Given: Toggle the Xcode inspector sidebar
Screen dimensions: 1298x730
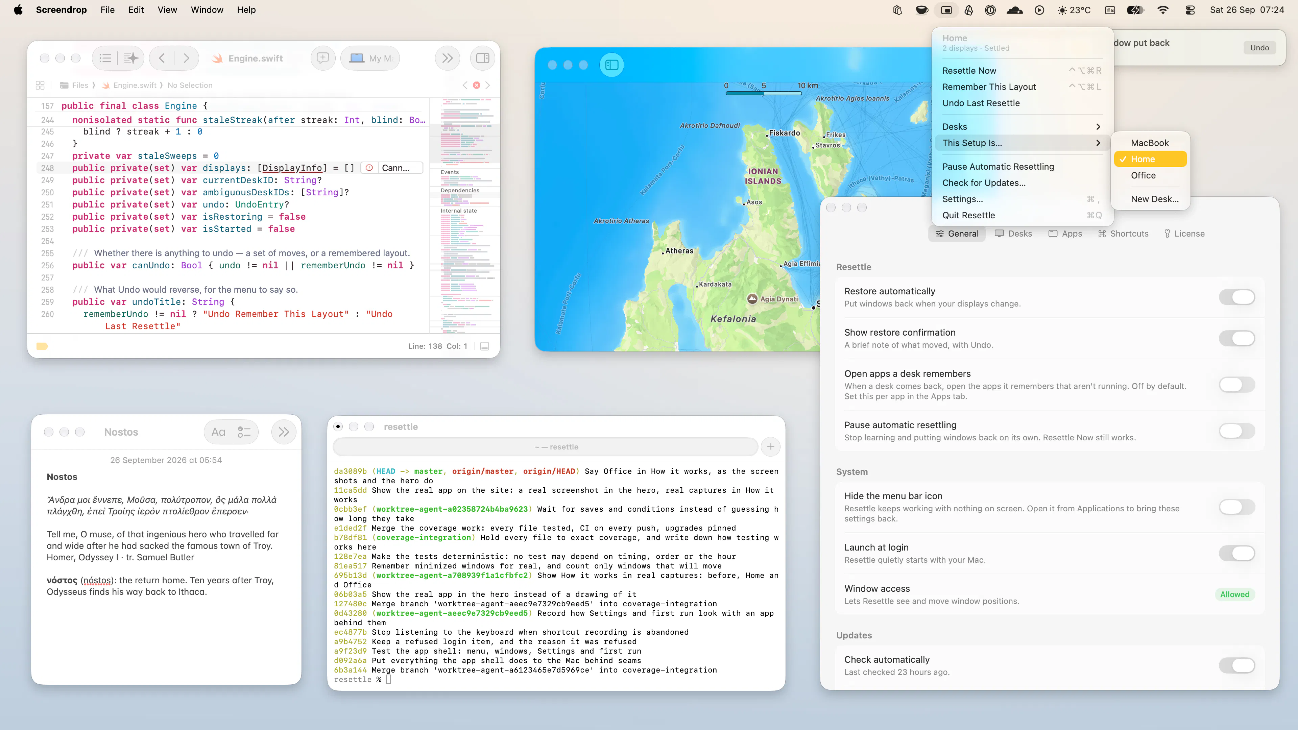Looking at the screenshot, I should (482, 58).
